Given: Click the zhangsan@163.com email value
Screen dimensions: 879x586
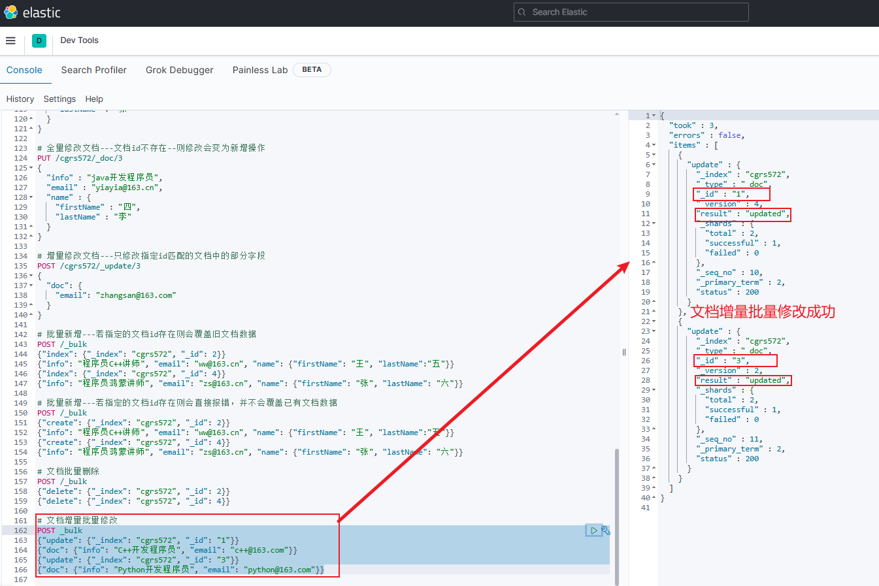Looking at the screenshot, I should click(136, 295).
